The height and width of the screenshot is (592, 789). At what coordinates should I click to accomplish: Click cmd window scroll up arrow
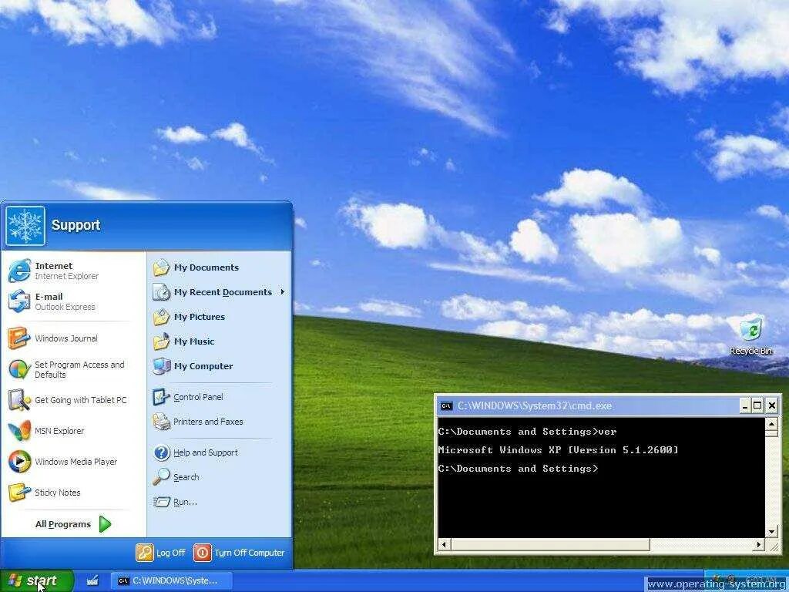click(x=772, y=424)
